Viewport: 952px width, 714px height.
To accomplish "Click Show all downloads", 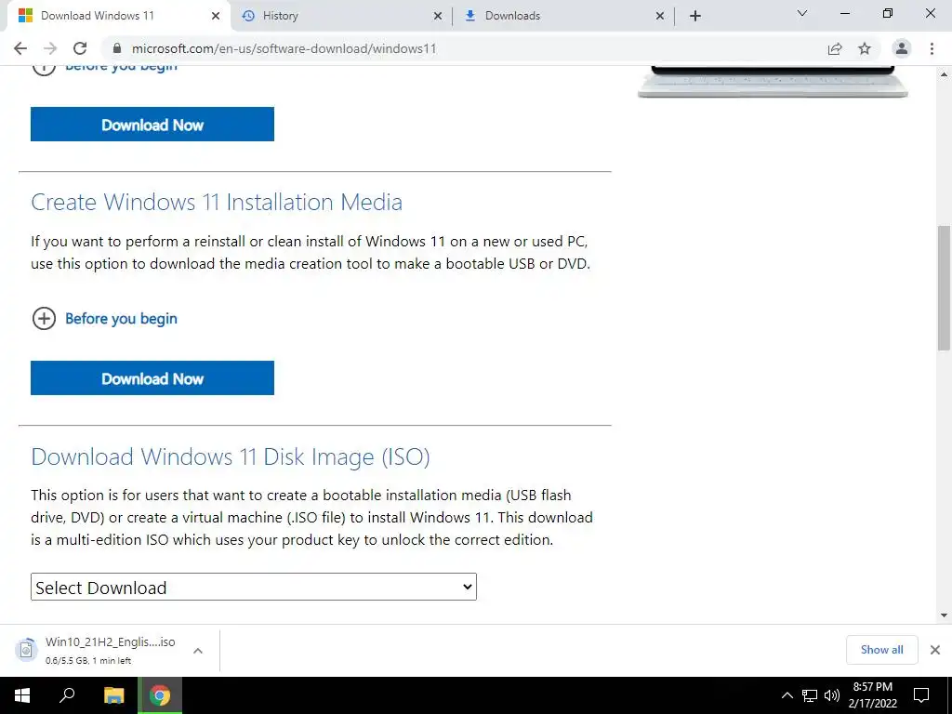I will pos(881,650).
